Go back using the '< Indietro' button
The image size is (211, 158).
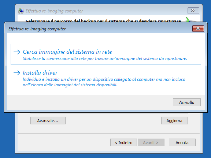pyautogui.click(x=123, y=142)
